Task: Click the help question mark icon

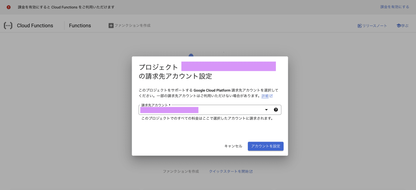Action: (276, 110)
